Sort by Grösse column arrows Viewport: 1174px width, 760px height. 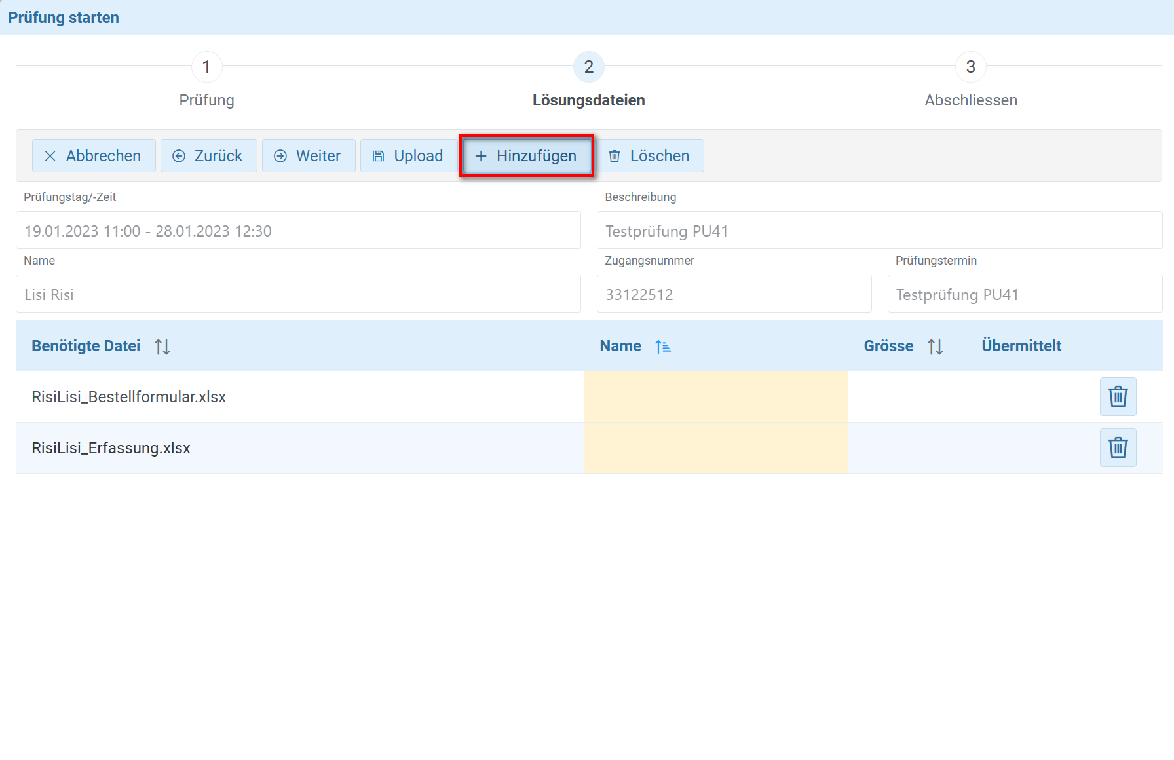click(936, 347)
